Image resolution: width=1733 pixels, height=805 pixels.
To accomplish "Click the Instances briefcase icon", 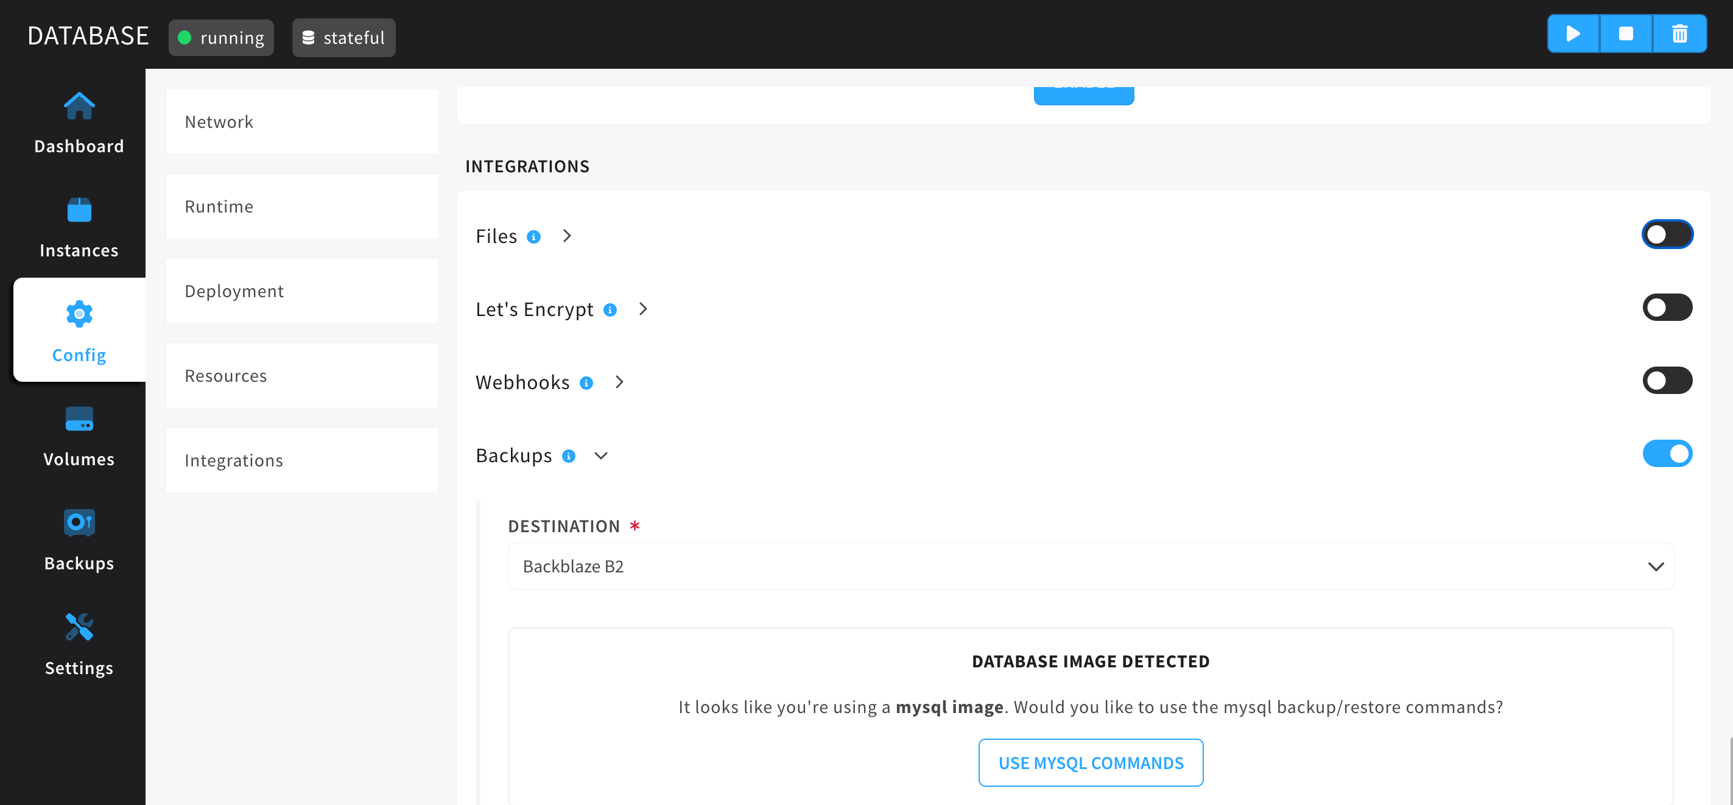I will click(x=79, y=208).
